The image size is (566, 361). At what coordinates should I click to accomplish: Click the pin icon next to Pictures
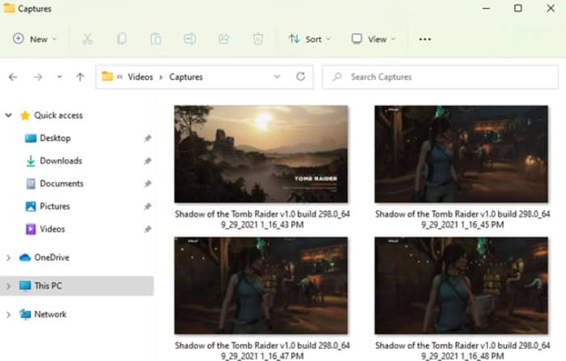(147, 206)
